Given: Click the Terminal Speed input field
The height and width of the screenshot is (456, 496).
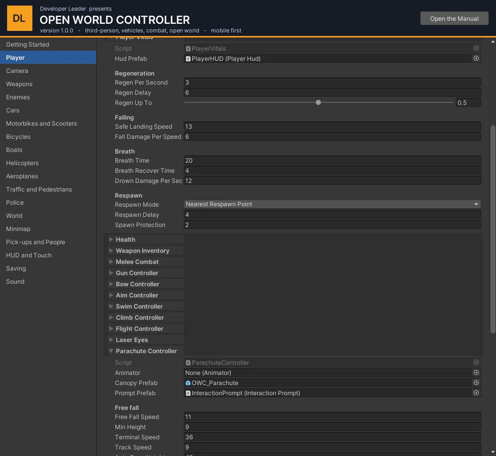Looking at the screenshot, I should 332,437.
